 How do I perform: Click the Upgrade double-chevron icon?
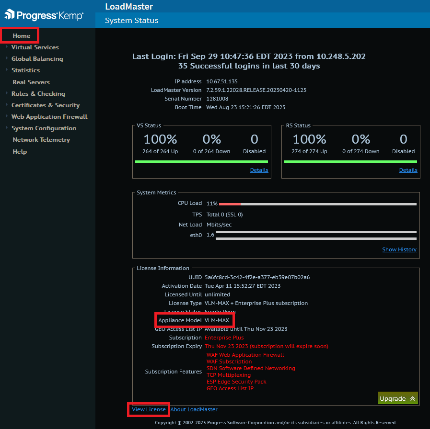412,398
